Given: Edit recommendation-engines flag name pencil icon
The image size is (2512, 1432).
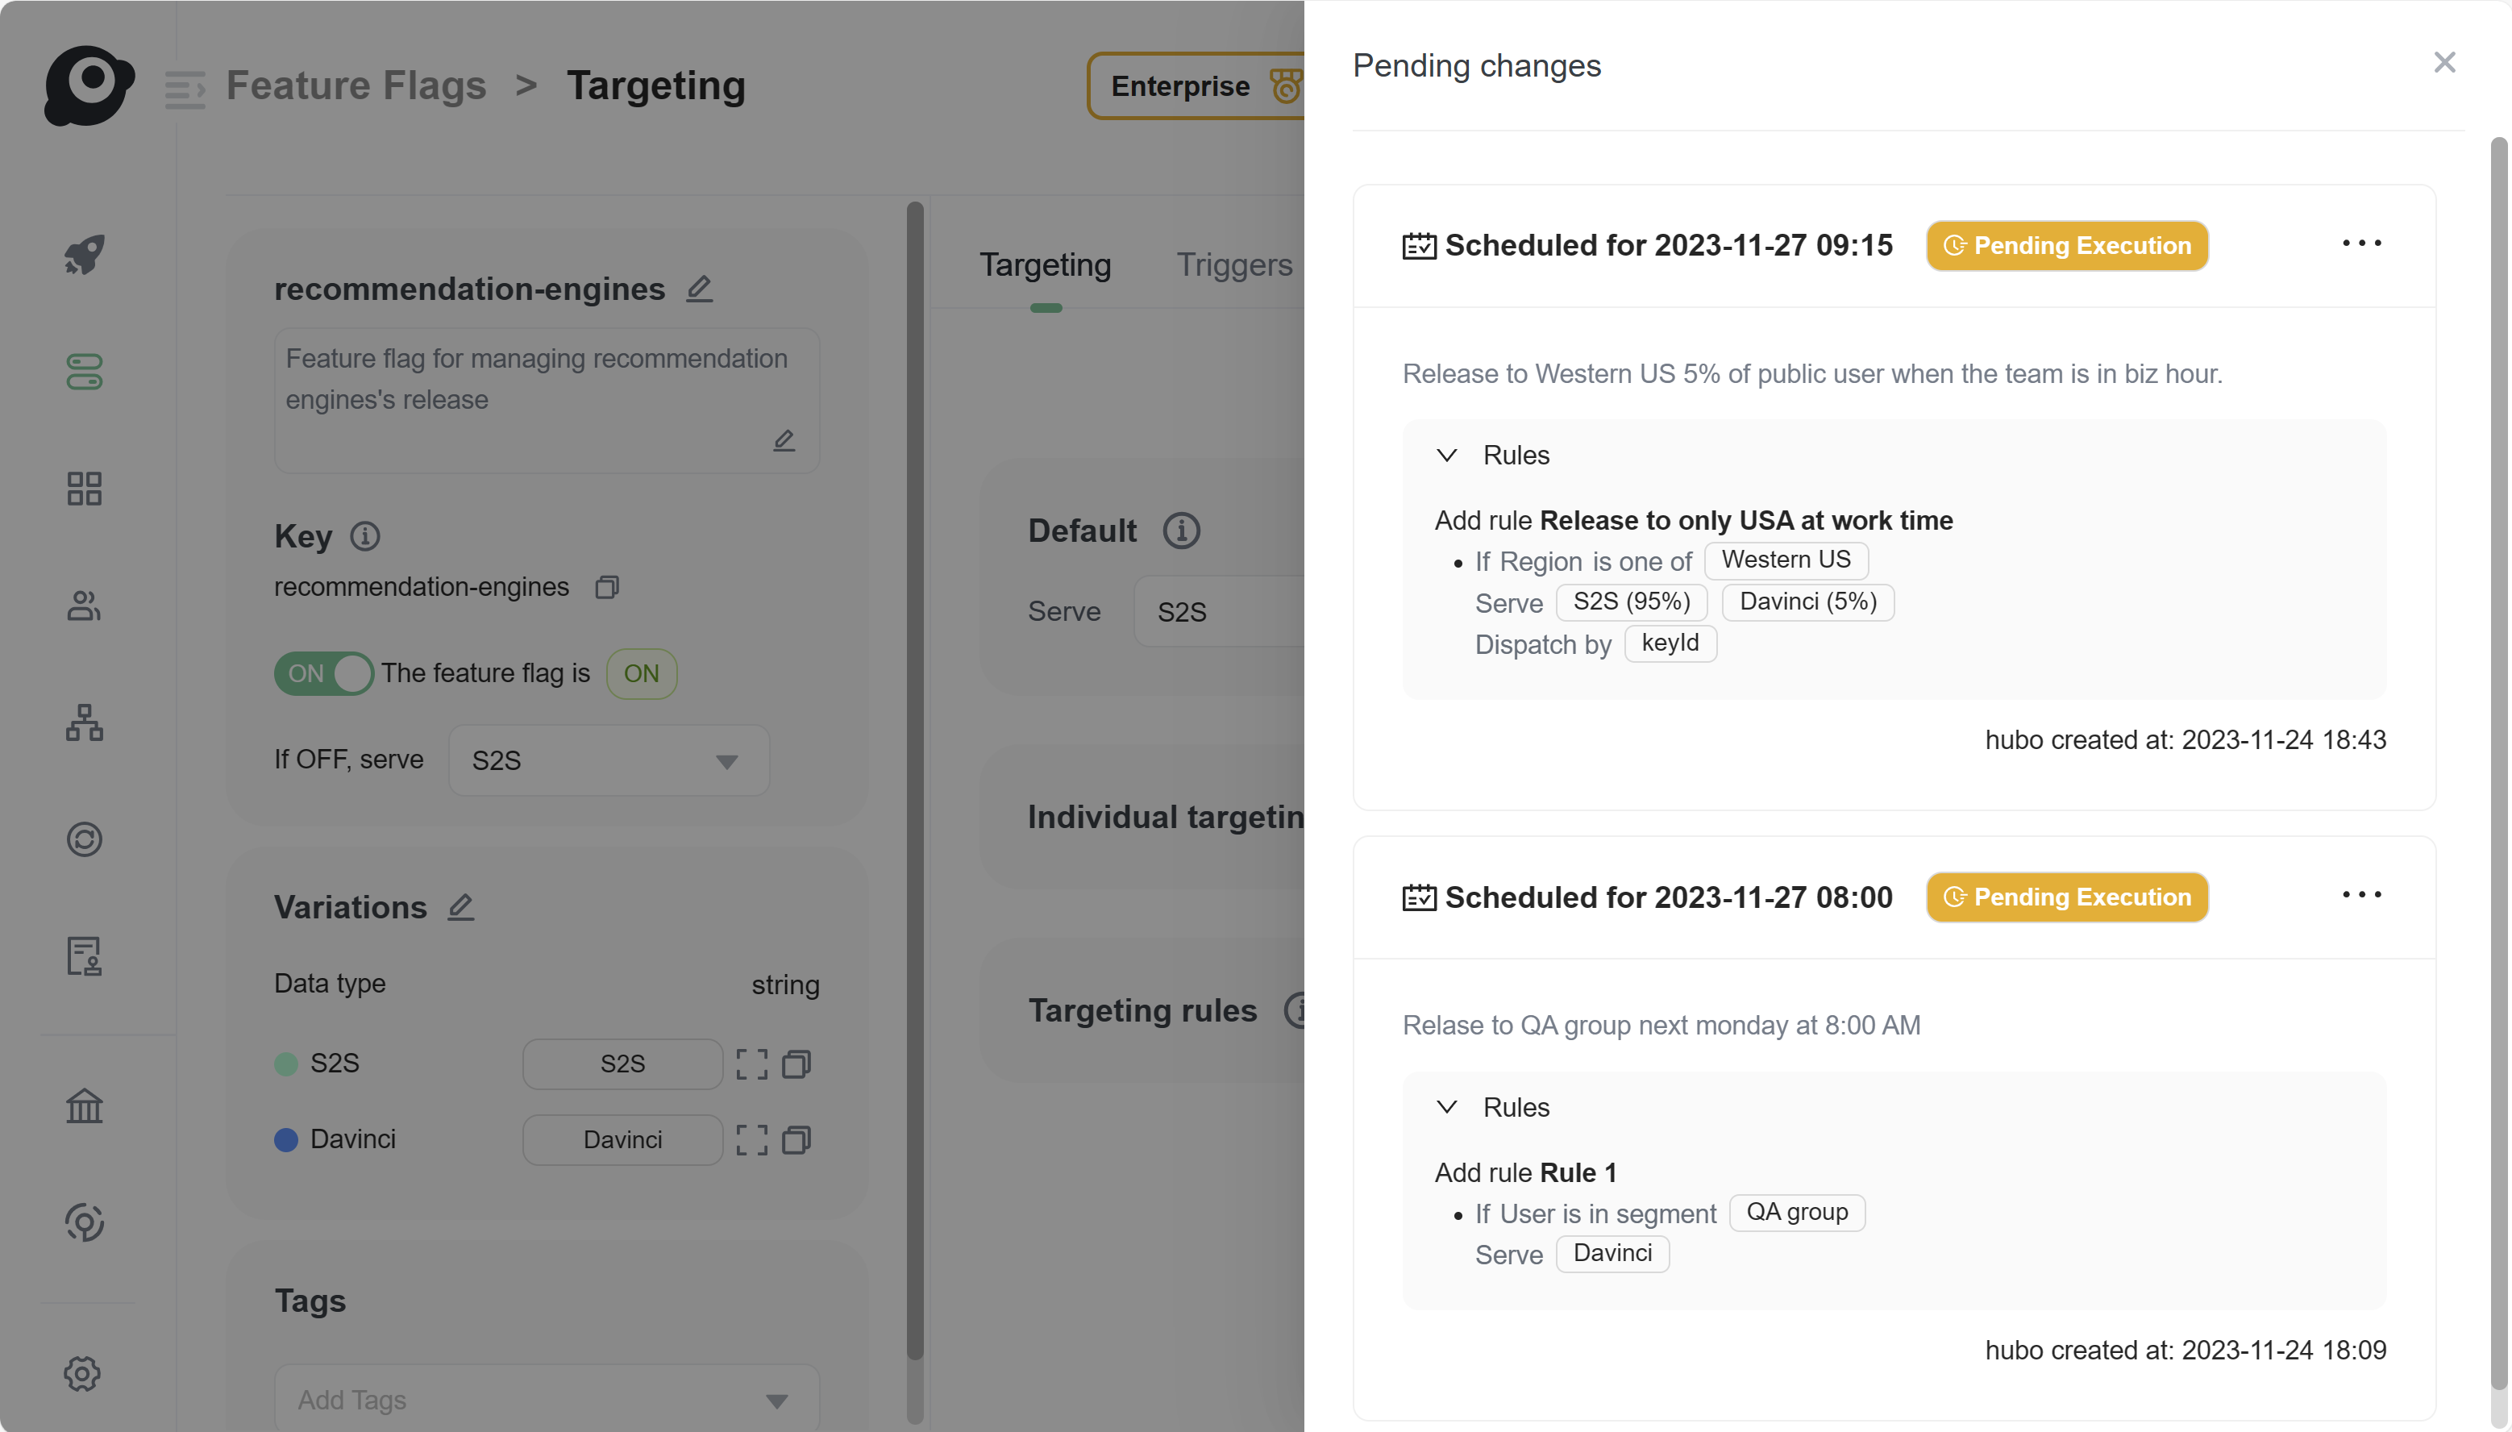Looking at the screenshot, I should (x=699, y=288).
